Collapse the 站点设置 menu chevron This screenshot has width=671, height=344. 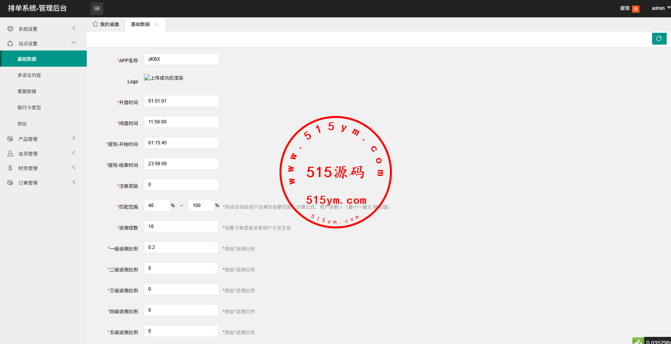click(74, 43)
